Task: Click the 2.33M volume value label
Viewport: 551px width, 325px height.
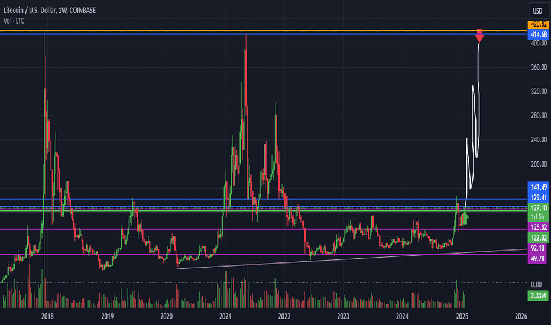Action: tap(538, 295)
